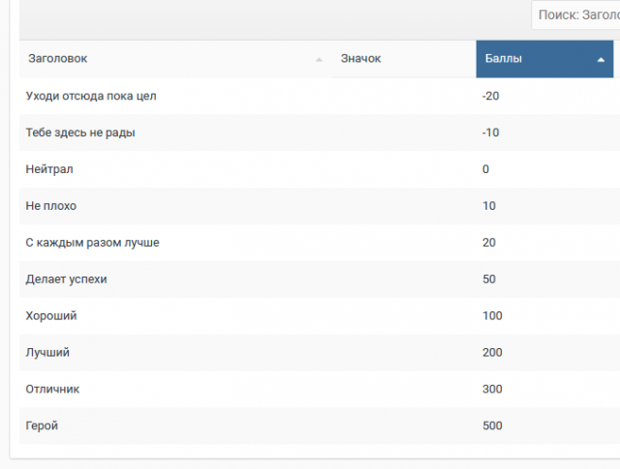Click the Значок column header
The height and width of the screenshot is (469, 620).
pos(360,59)
